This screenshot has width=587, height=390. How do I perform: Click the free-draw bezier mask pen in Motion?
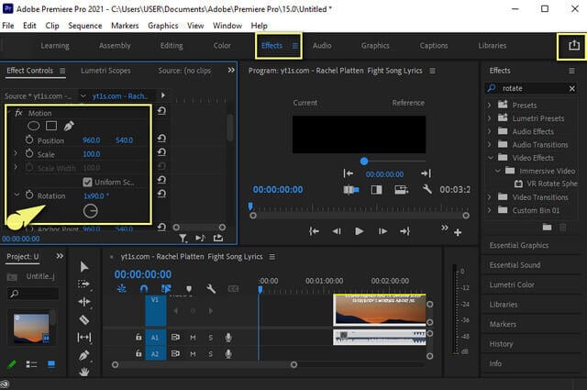coord(70,126)
